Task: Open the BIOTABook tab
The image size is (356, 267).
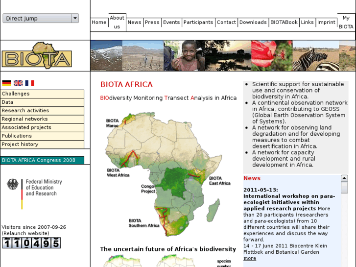Action: pos(284,22)
